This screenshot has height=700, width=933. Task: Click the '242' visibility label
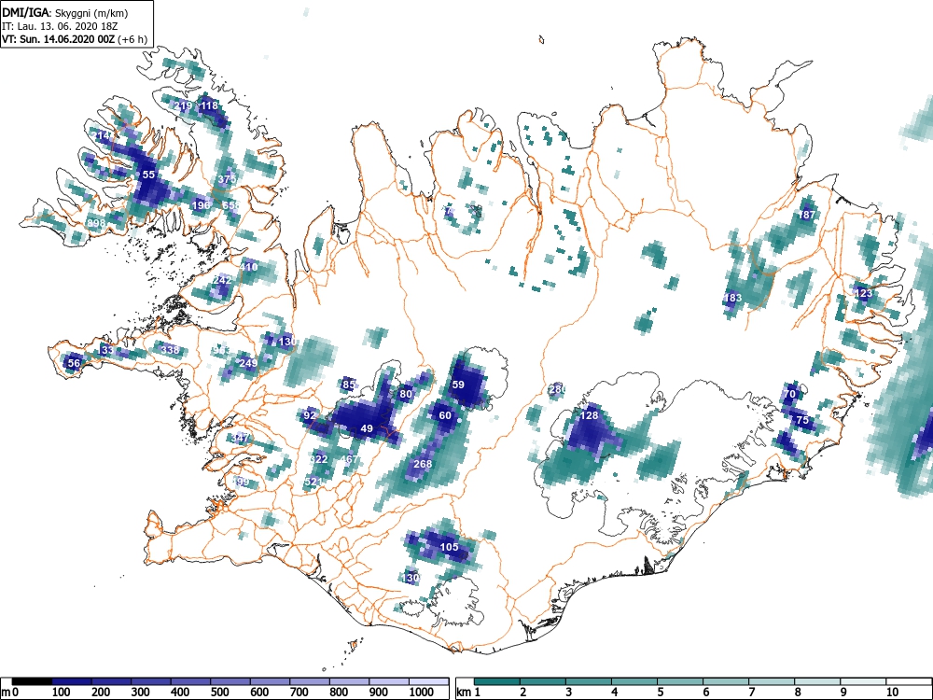coord(222,280)
